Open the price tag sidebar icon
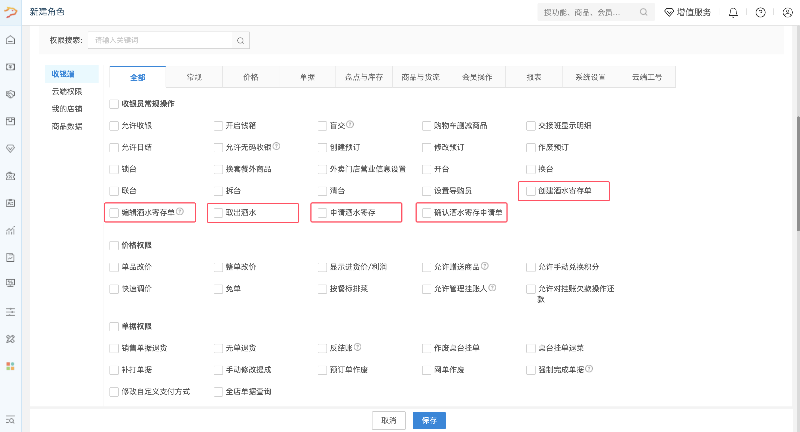 11,94
